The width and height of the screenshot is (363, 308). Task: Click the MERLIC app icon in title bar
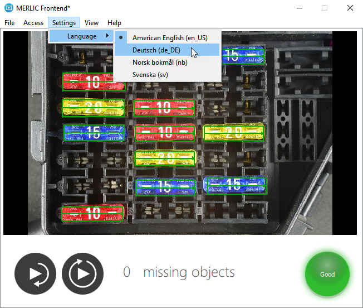(x=9, y=8)
